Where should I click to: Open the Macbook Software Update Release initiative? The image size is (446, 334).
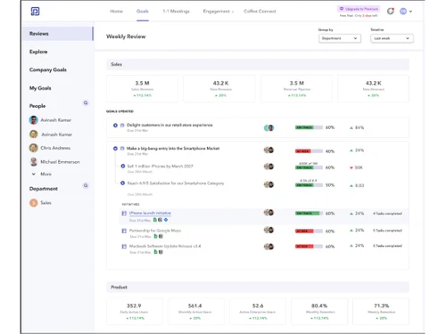(165, 247)
